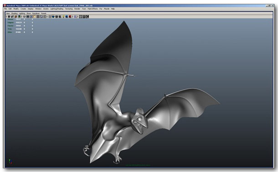The image size is (278, 172).
Task: Open the Paint Effects menu
Action: coord(93,9)
